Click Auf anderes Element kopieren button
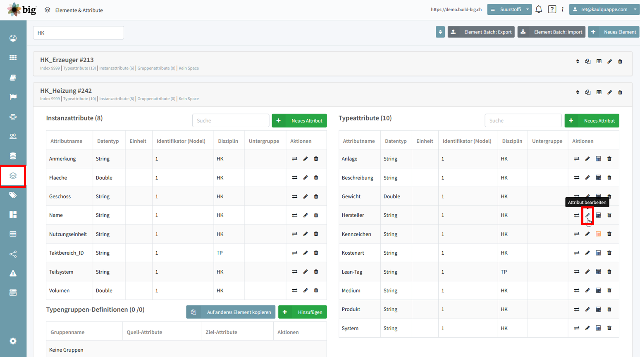The width and height of the screenshot is (640, 357). [231, 312]
